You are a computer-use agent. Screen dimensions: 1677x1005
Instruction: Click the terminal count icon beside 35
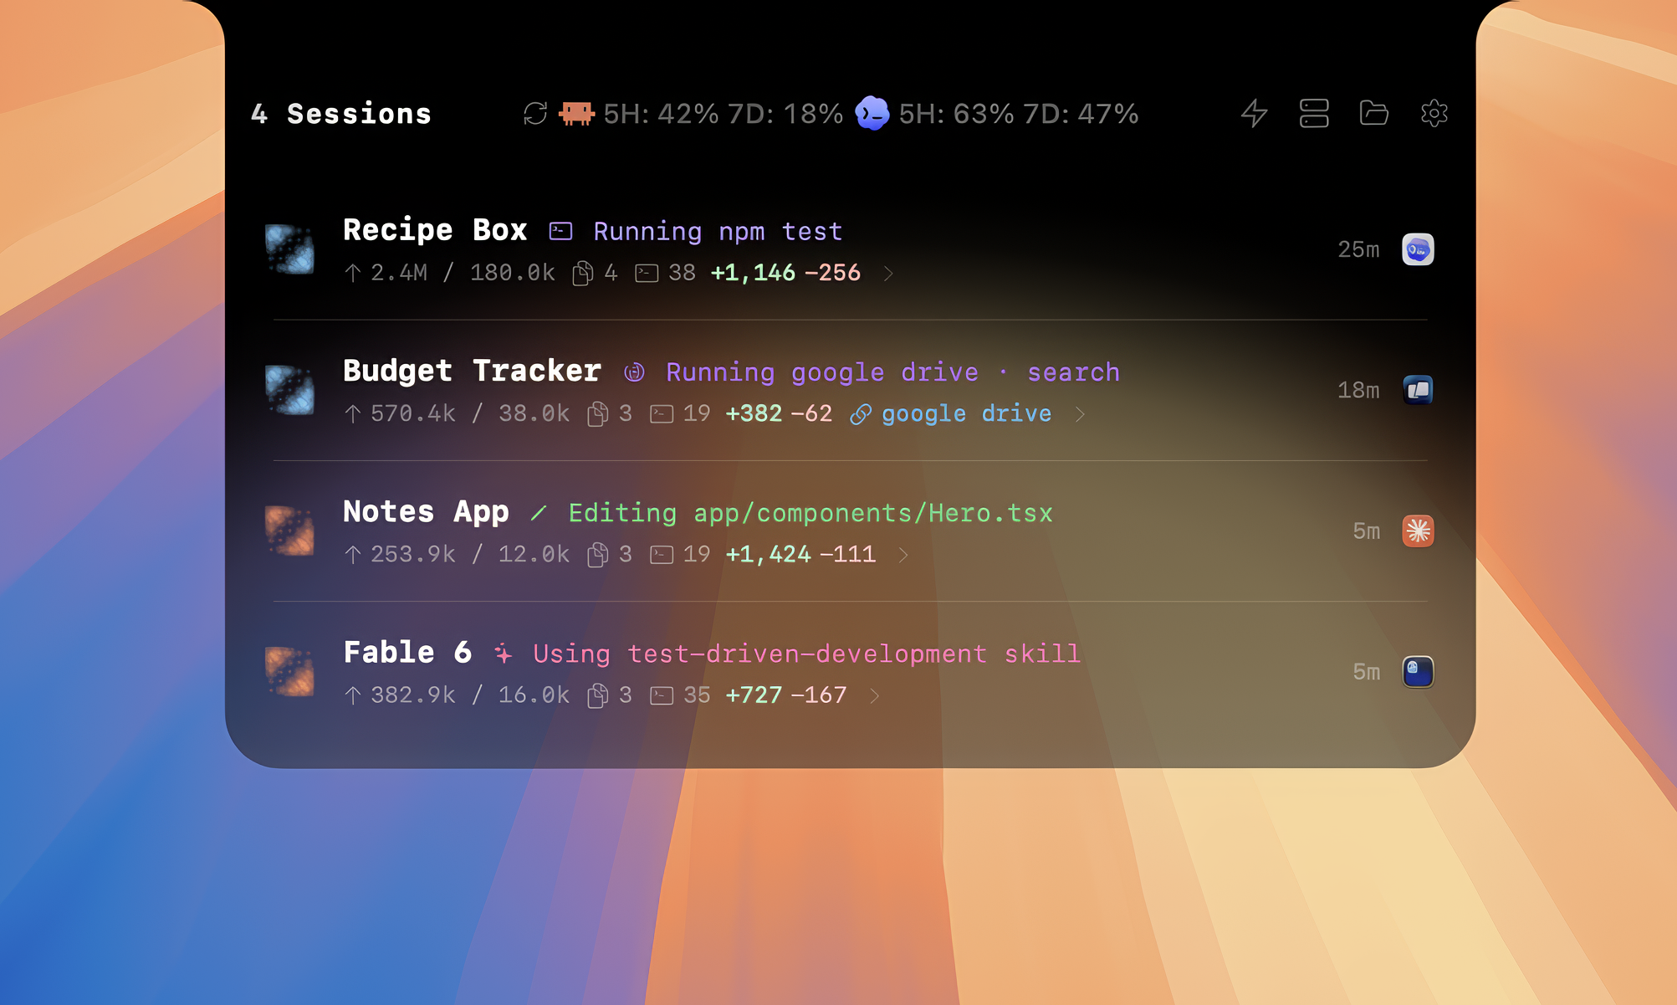pos(662,695)
